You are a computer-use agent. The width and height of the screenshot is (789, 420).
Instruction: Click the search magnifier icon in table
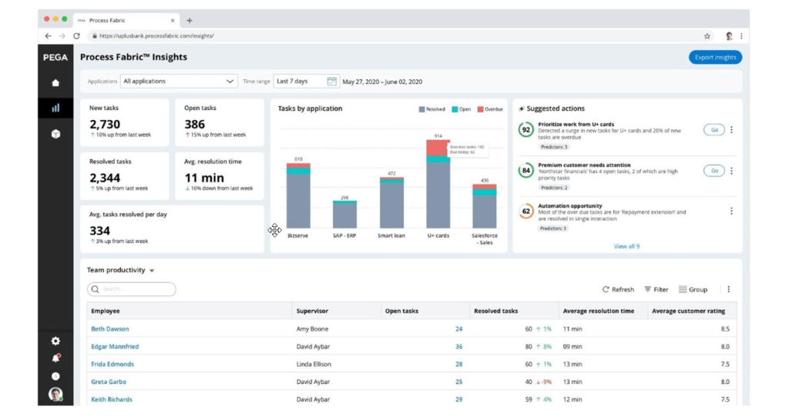95,289
